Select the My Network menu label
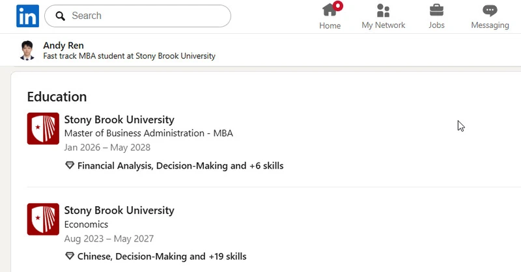The image size is (521, 272). pos(384,25)
